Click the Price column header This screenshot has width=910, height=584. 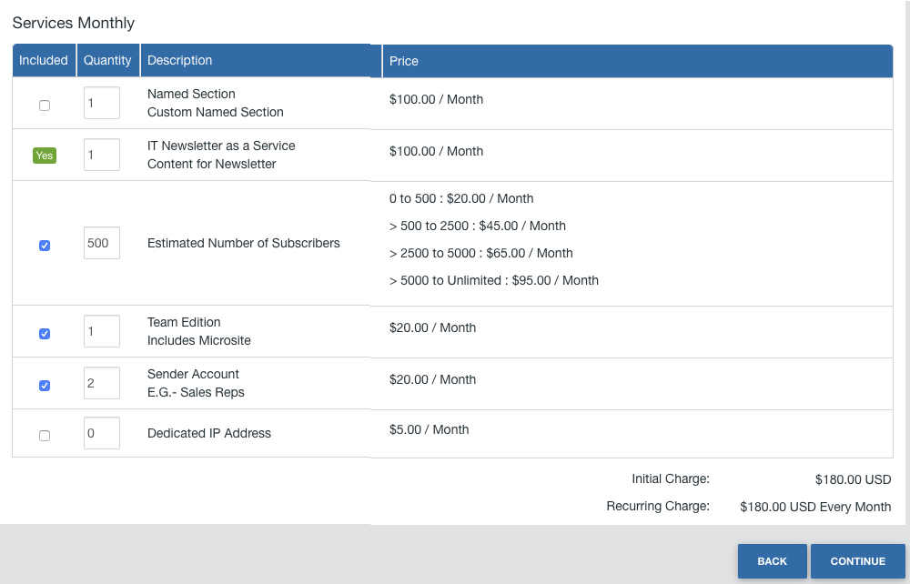point(404,61)
